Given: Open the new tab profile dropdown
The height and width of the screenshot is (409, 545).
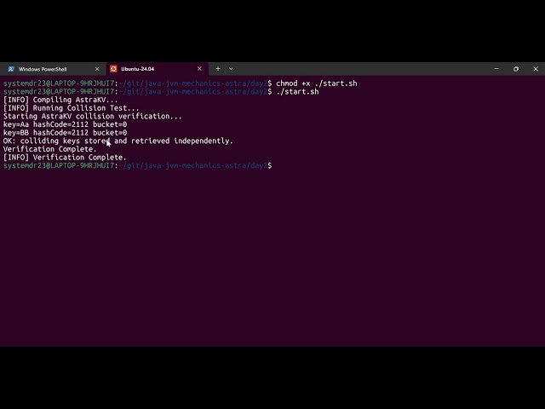Looking at the screenshot, I should click(231, 69).
